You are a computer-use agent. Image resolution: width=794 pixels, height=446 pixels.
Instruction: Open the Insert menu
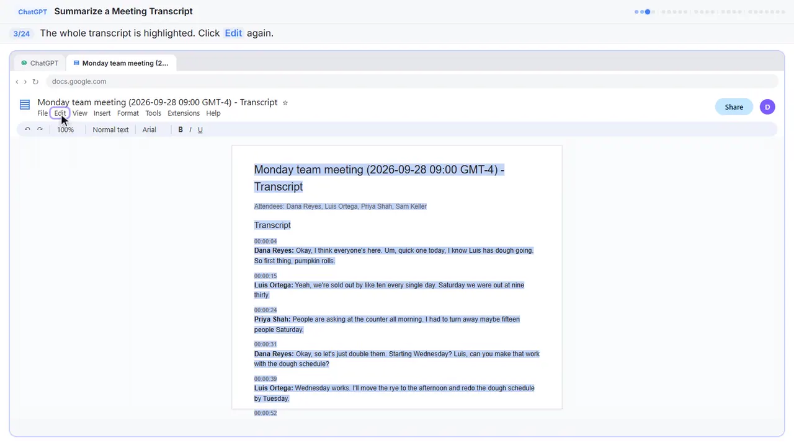click(x=102, y=113)
